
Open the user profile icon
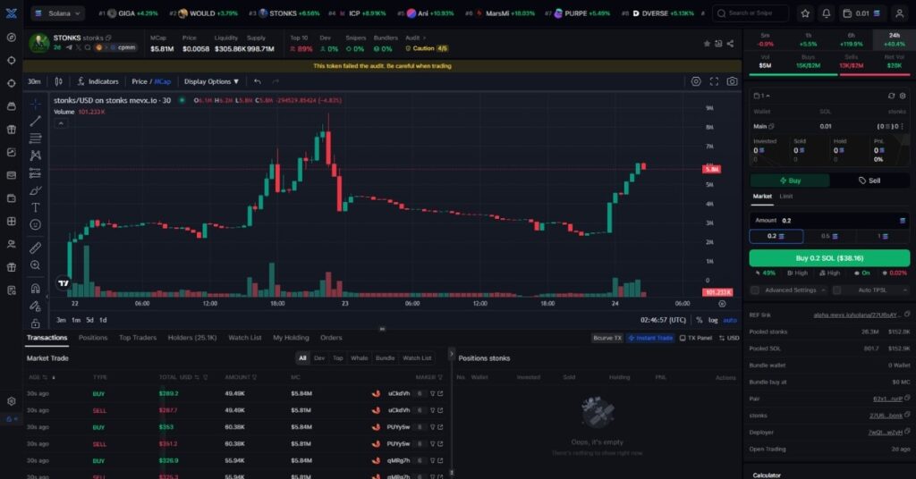tap(900, 13)
